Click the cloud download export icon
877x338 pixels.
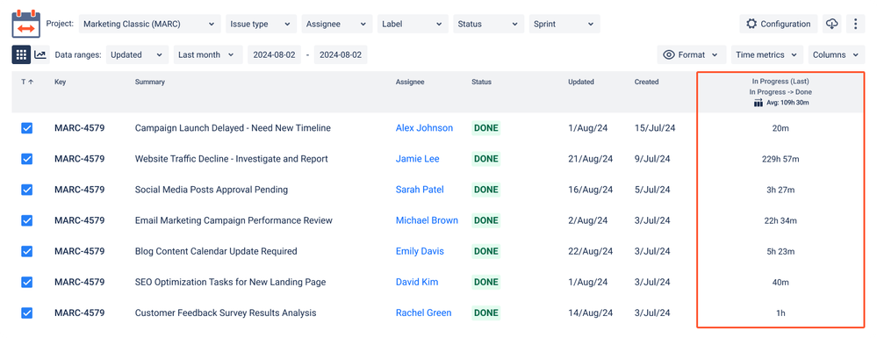pos(831,24)
